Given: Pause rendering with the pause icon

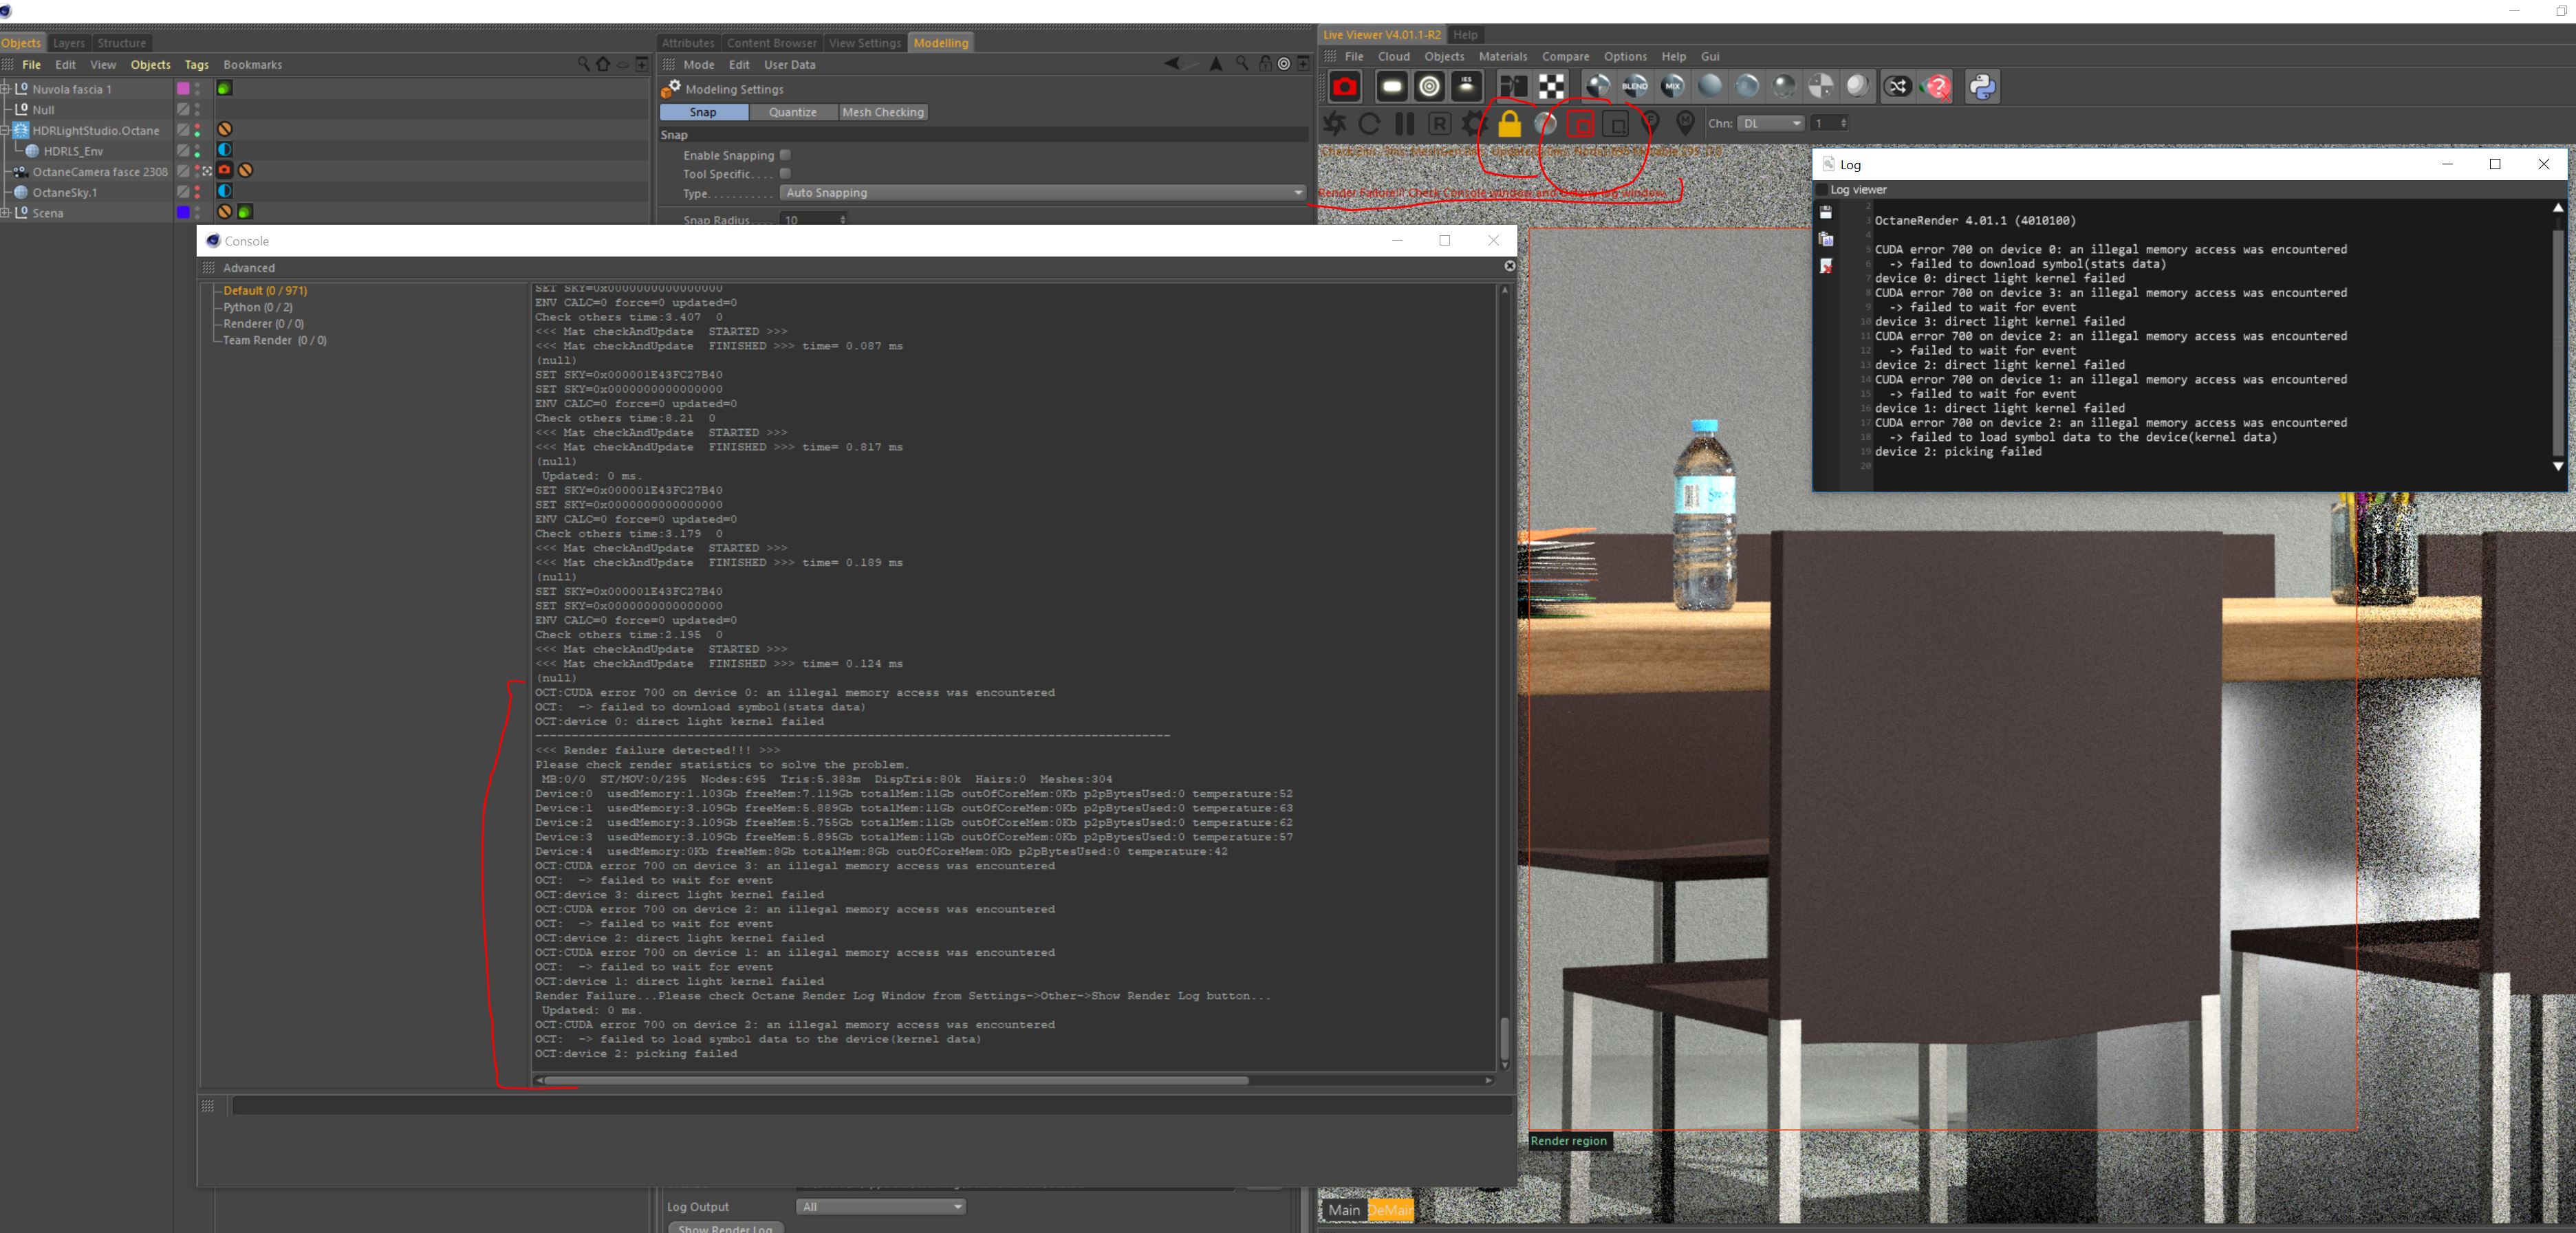Looking at the screenshot, I should coord(1404,124).
